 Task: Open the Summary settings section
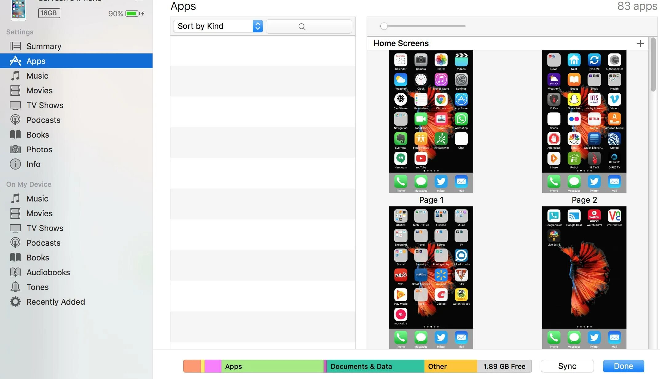pos(76,46)
